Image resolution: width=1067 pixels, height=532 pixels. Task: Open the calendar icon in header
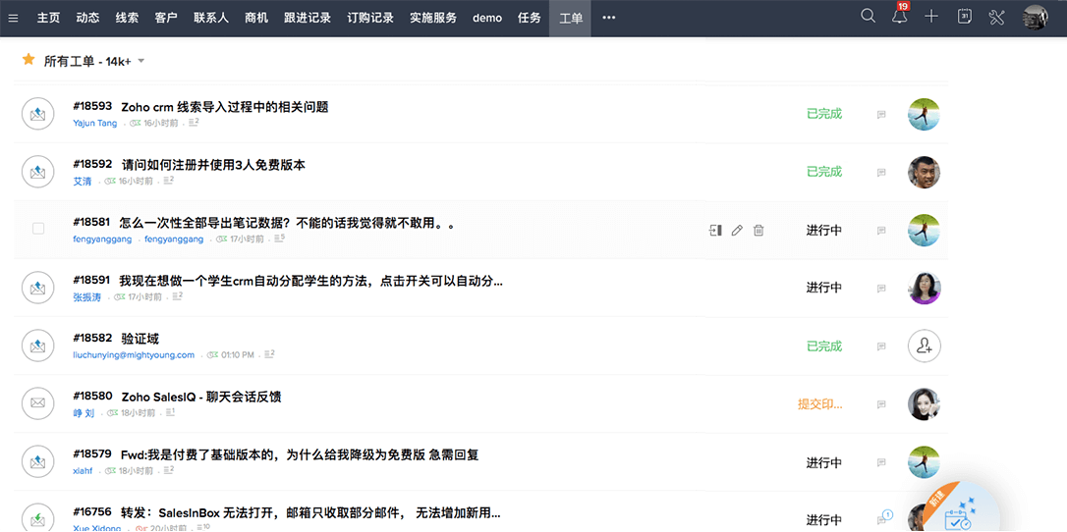965,17
